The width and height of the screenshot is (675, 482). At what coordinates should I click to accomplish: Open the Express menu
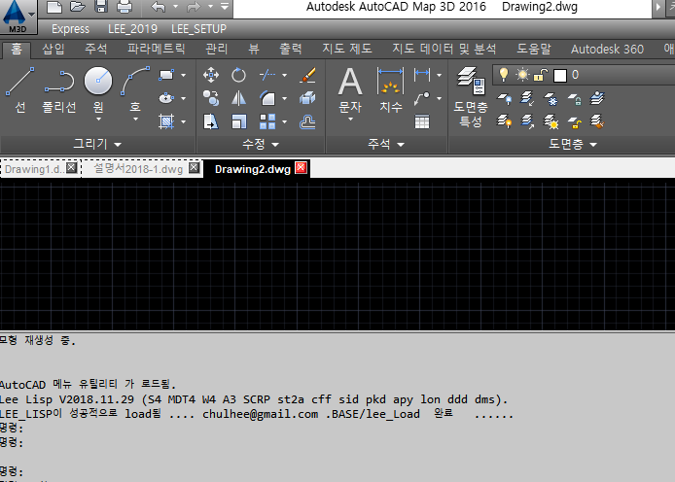(71, 29)
